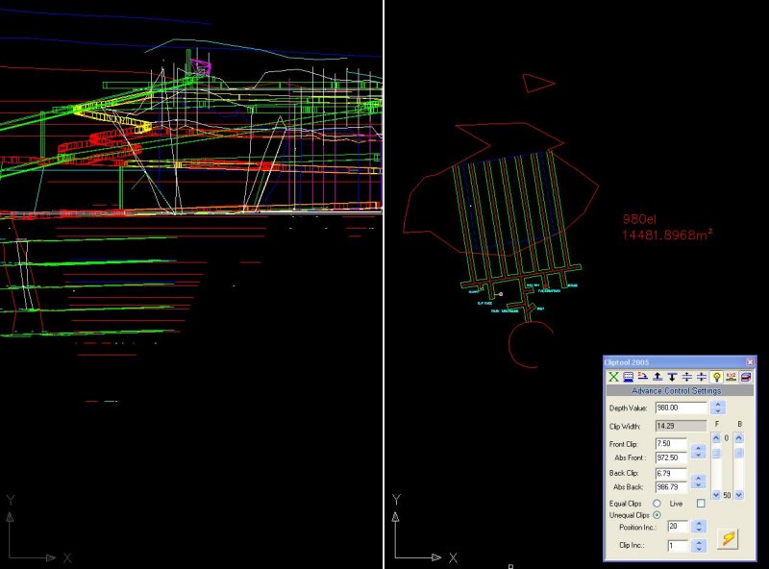
Task: Click the Clip Width field showing 14.29
Action: [x=681, y=426]
